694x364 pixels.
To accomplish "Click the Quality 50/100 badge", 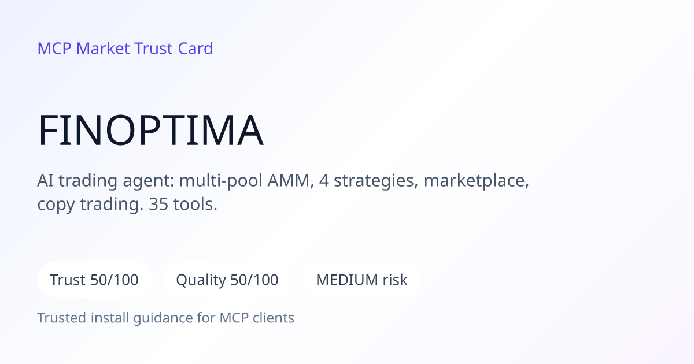I will click(x=227, y=280).
